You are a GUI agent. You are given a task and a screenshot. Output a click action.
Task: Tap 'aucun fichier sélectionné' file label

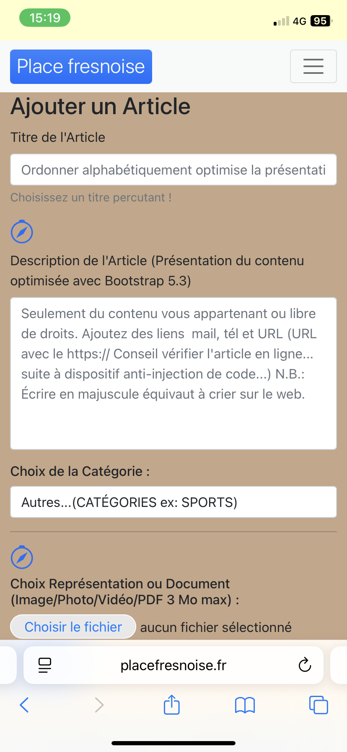[216, 627]
